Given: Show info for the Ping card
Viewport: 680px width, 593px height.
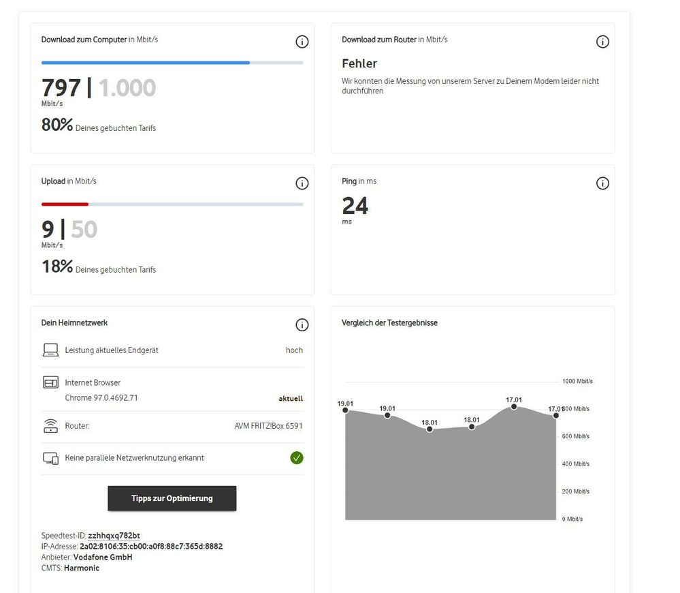Looking at the screenshot, I should (x=602, y=183).
